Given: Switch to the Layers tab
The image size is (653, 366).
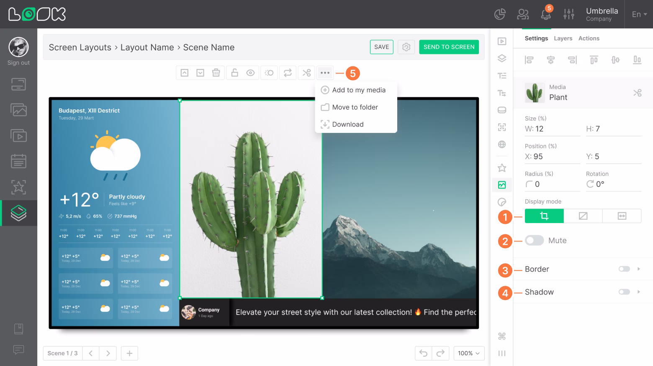Looking at the screenshot, I should [x=563, y=38].
